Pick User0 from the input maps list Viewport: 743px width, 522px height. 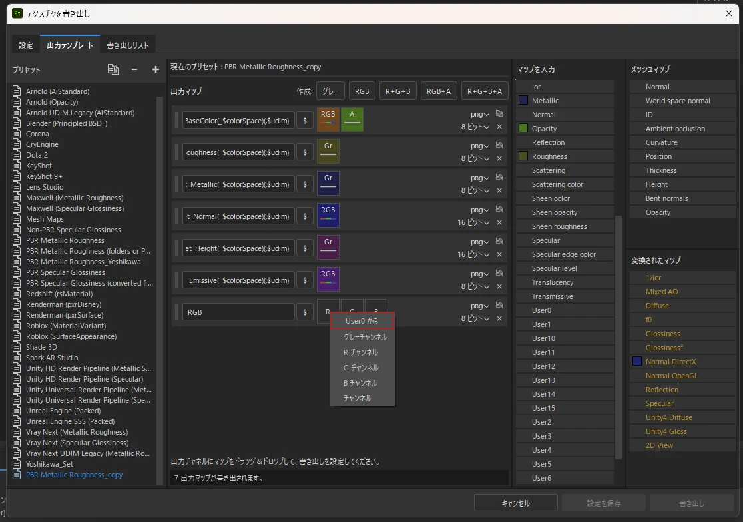click(x=565, y=310)
